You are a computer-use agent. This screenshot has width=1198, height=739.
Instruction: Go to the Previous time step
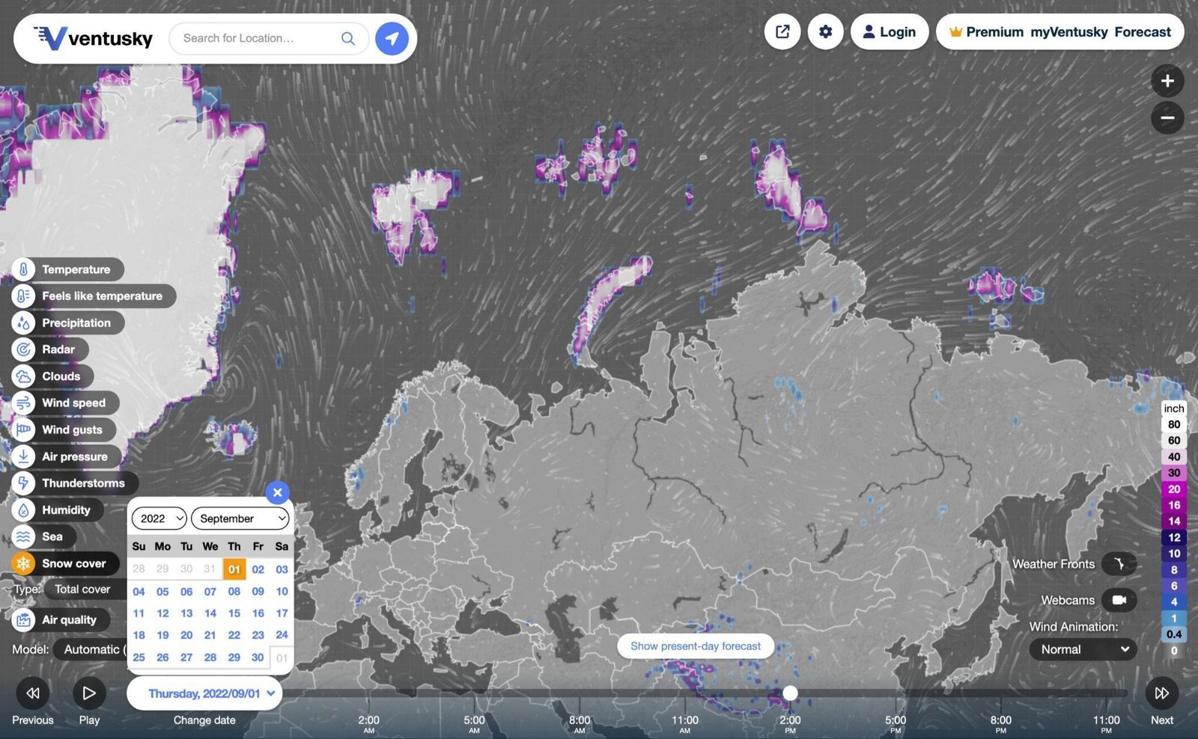(x=33, y=693)
